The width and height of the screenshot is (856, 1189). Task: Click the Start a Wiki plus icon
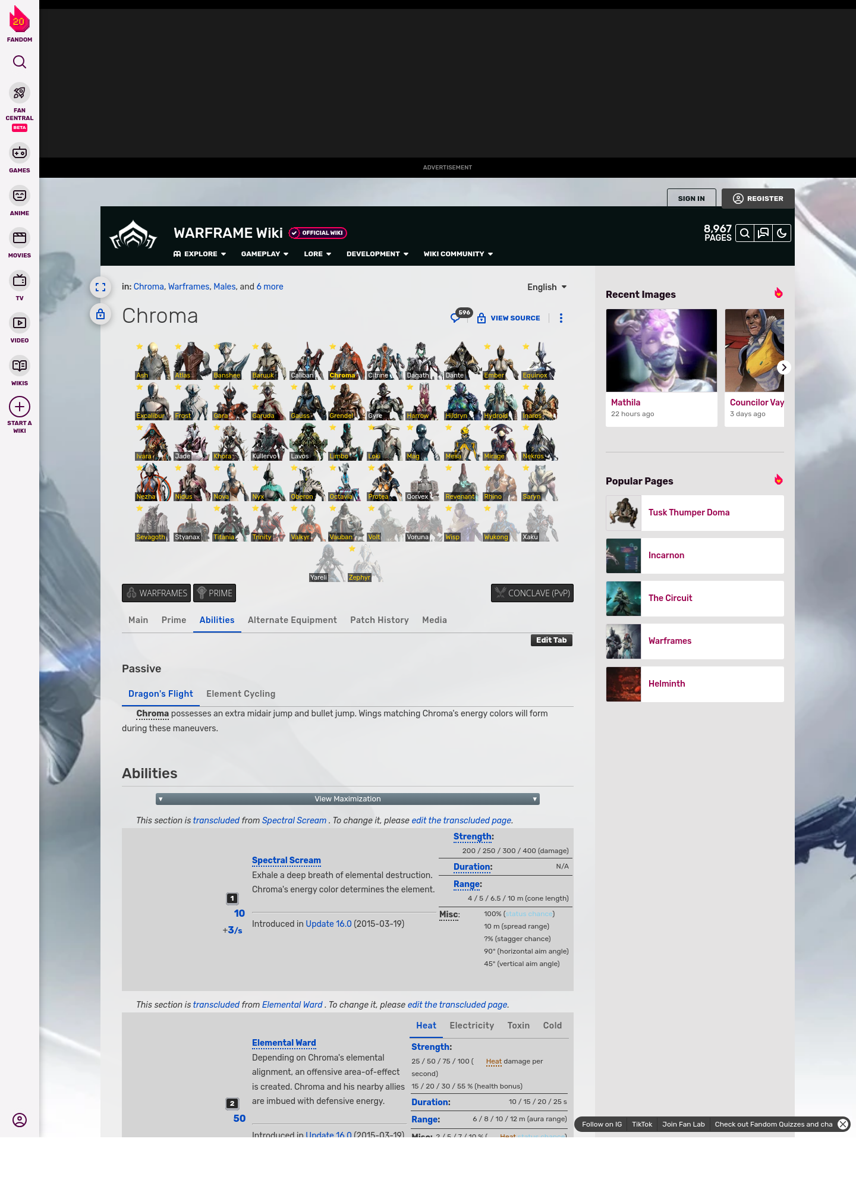(20, 407)
